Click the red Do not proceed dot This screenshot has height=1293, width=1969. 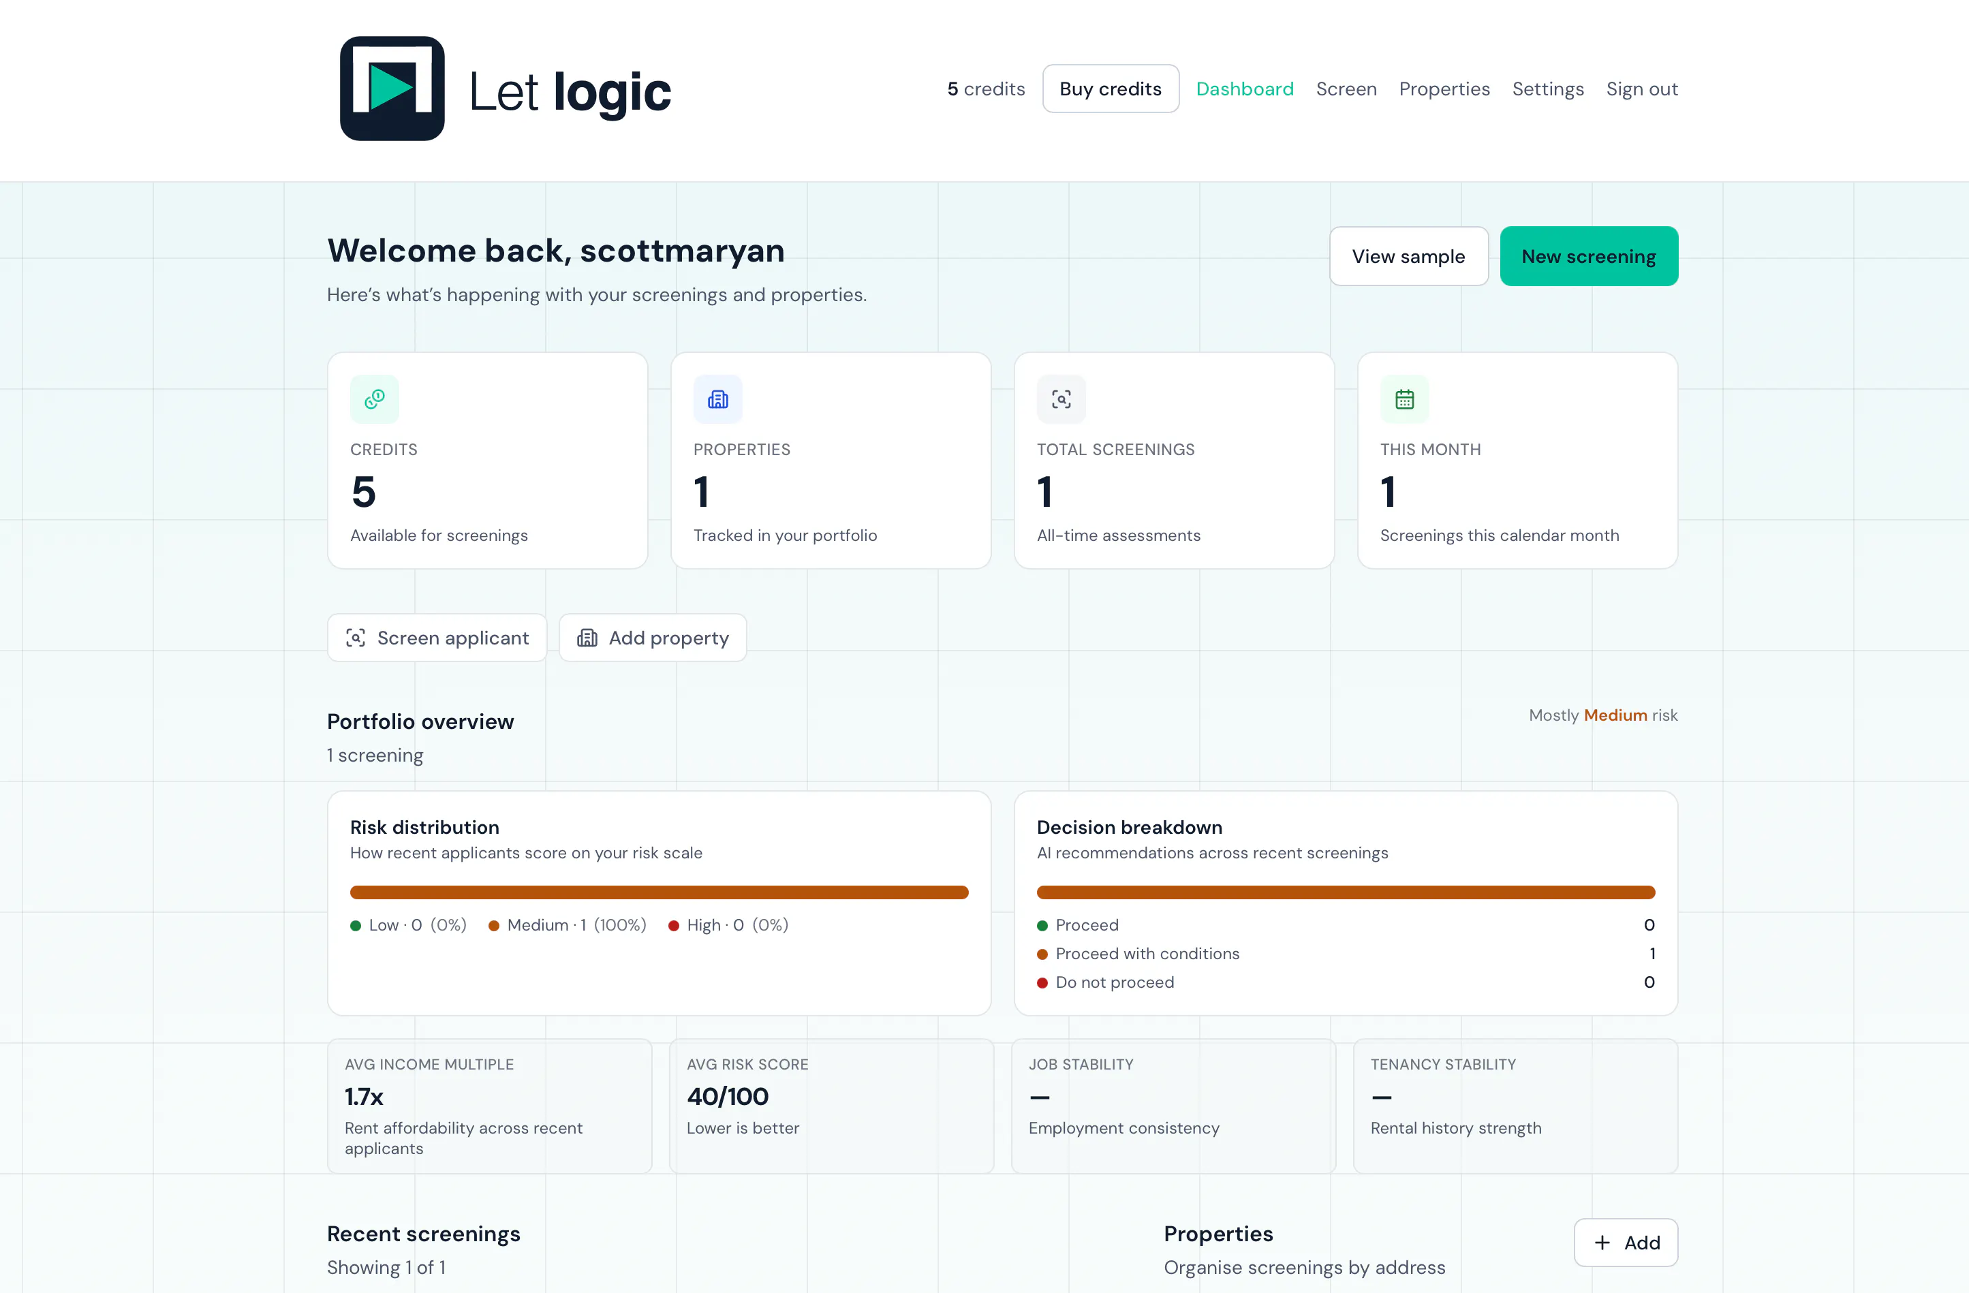(1042, 983)
